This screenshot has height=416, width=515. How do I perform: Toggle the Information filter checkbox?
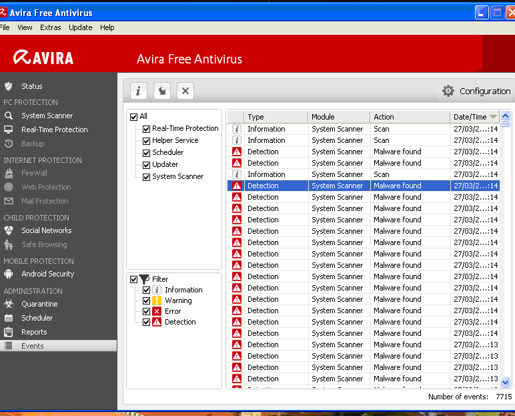click(x=147, y=290)
